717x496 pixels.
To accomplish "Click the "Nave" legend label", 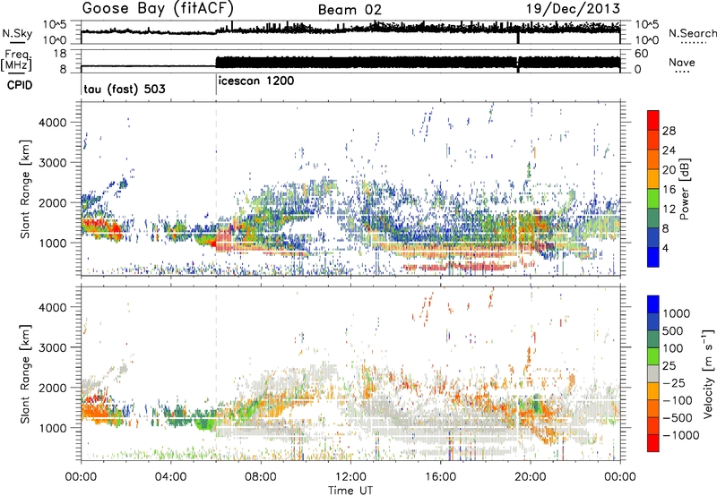I will tap(682, 62).
